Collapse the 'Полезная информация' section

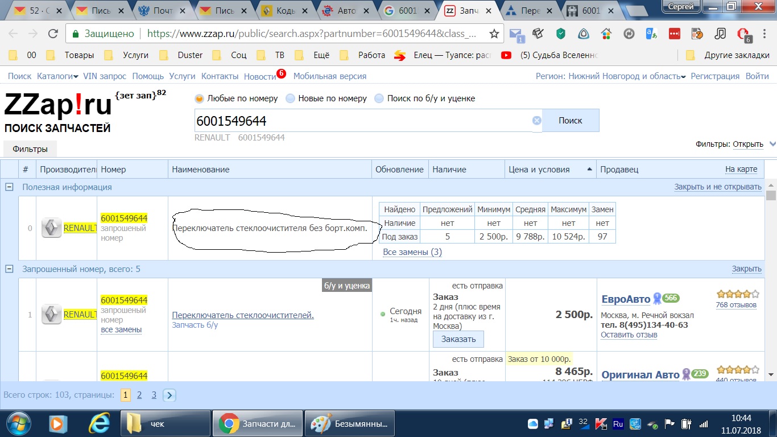[9, 187]
